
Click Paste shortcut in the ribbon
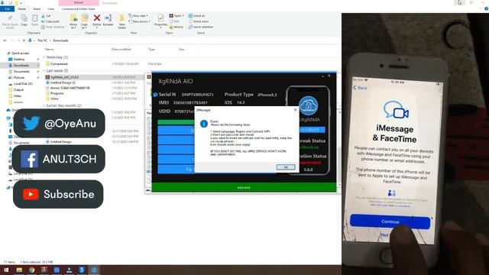tap(53, 27)
